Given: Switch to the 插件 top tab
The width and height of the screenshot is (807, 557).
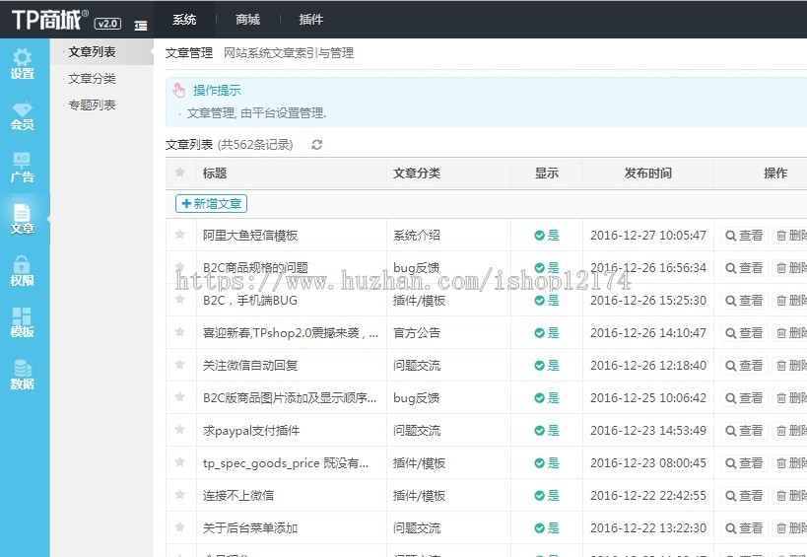Looking at the screenshot, I should [x=310, y=20].
